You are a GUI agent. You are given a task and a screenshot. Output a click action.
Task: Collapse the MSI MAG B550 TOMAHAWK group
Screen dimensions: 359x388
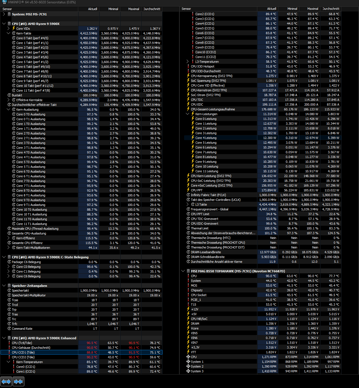pos(183,271)
